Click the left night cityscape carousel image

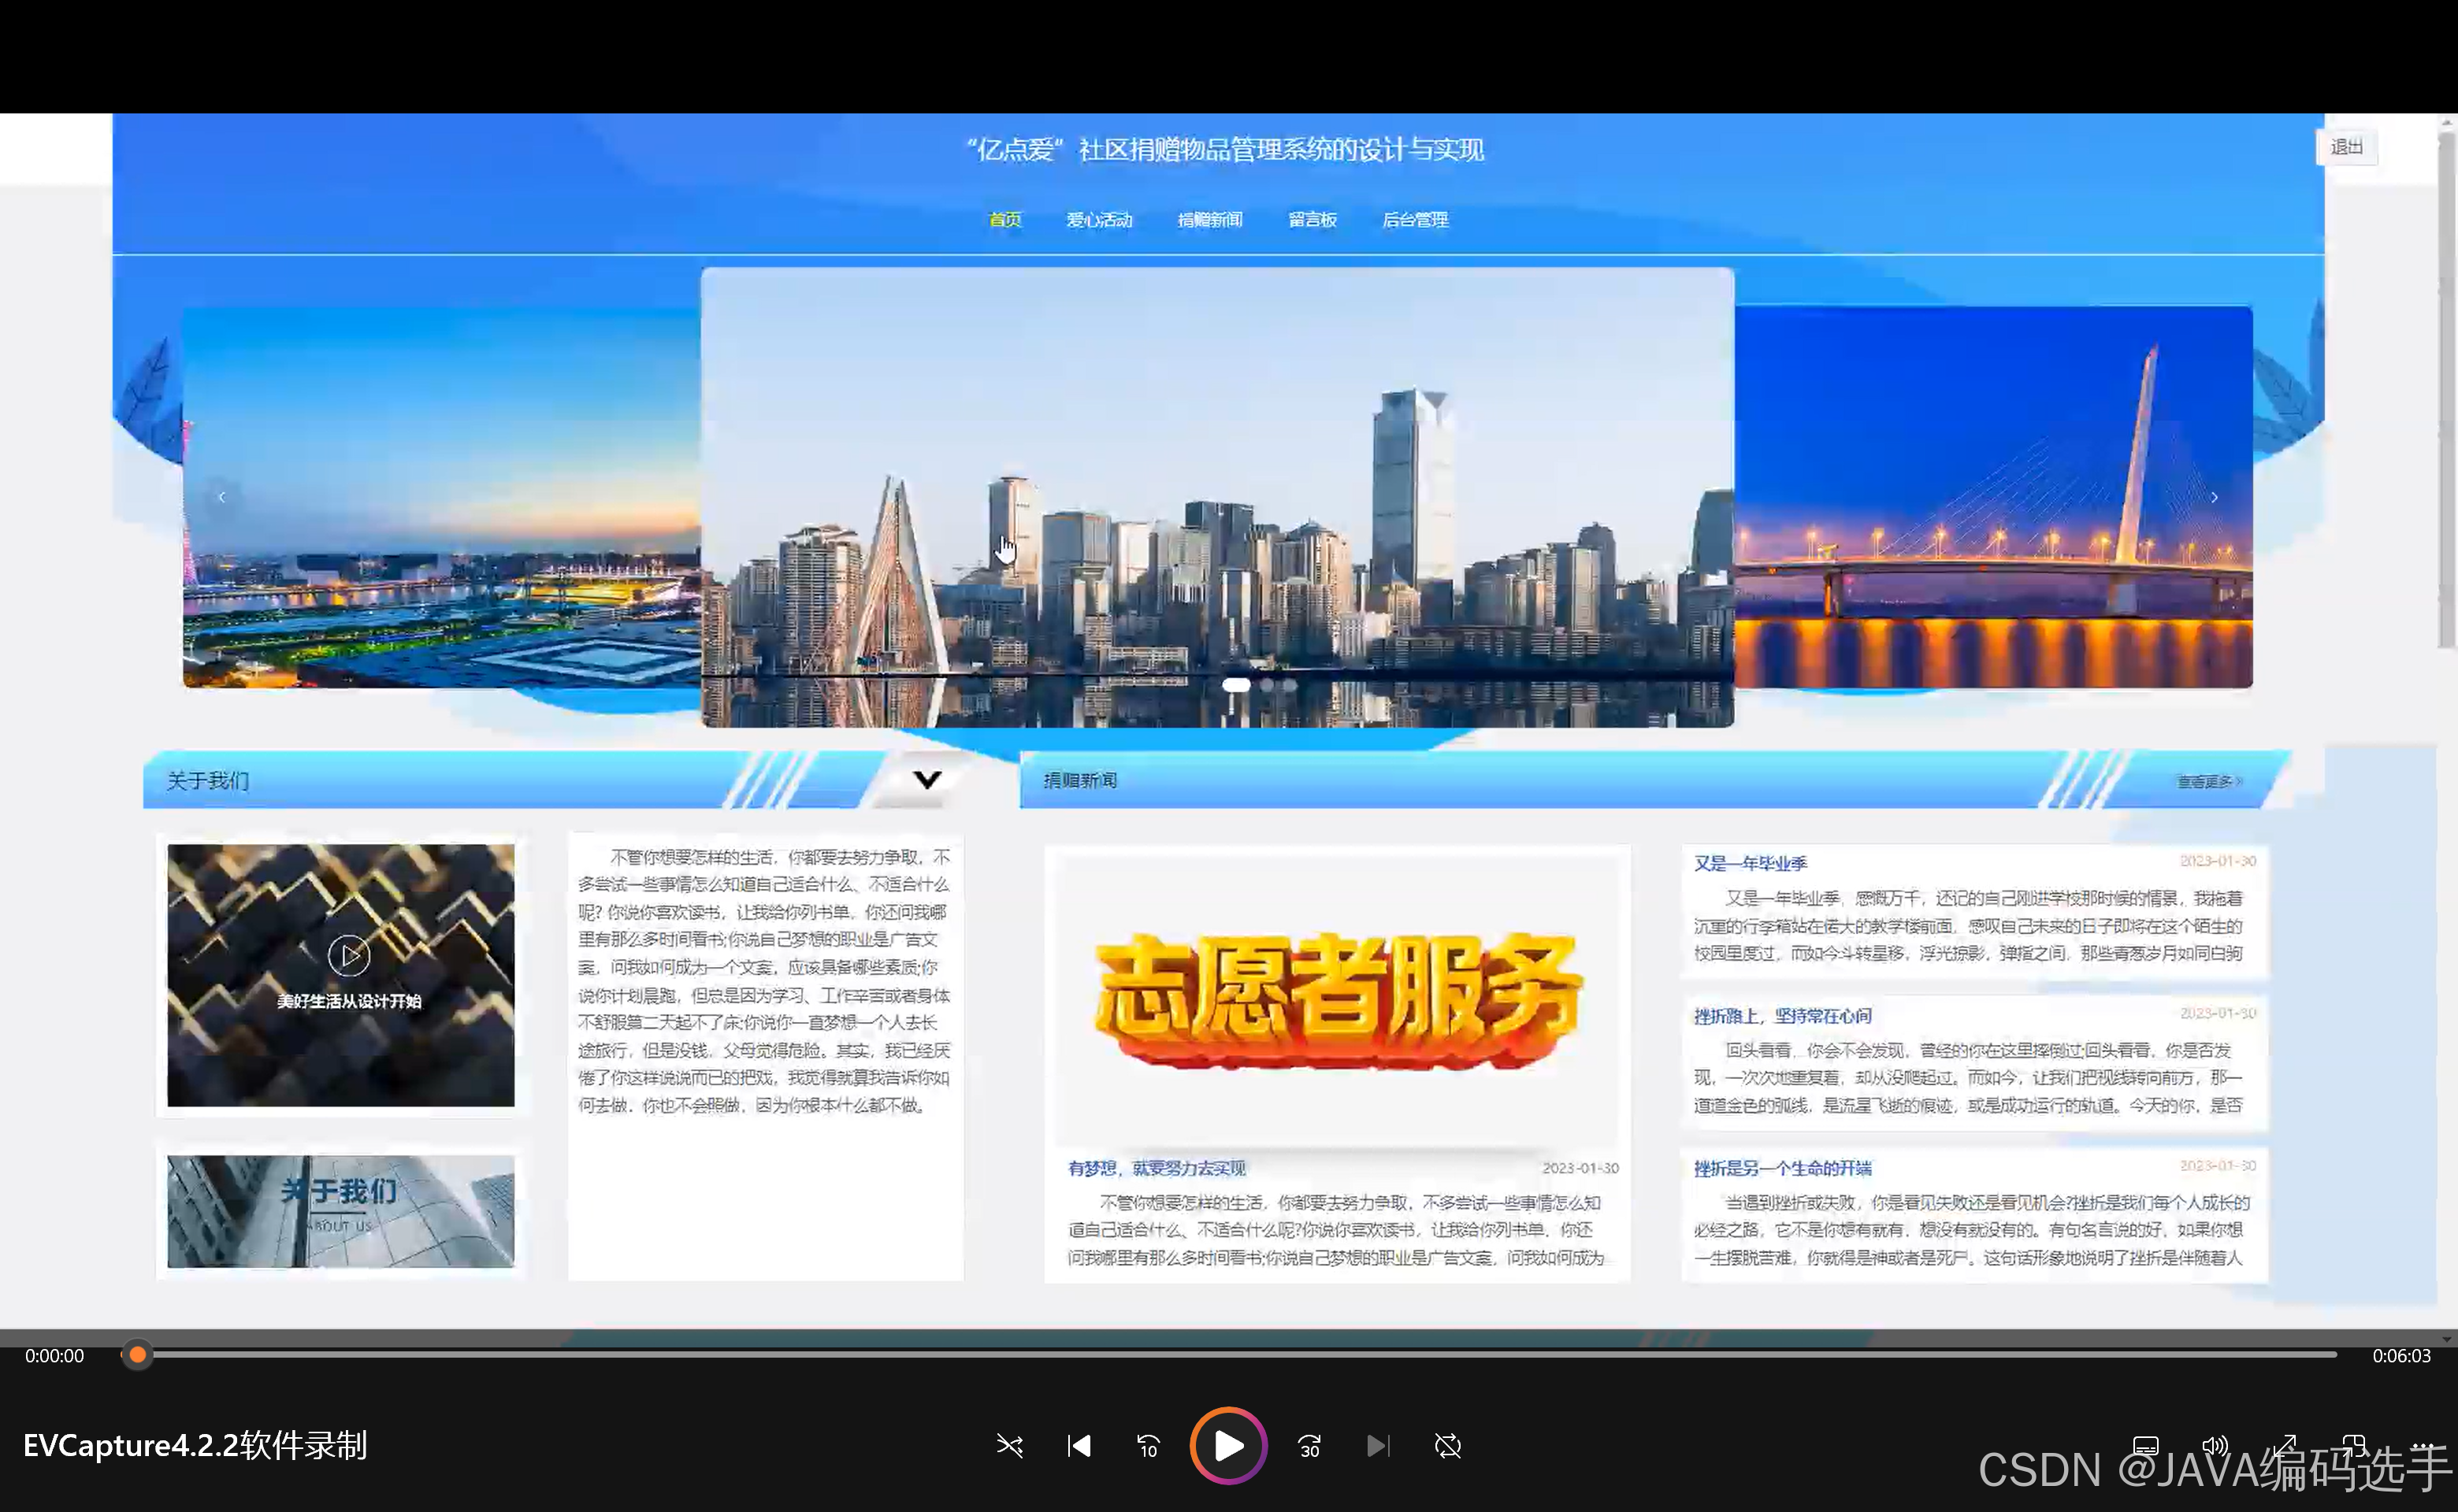pyautogui.click(x=441, y=497)
